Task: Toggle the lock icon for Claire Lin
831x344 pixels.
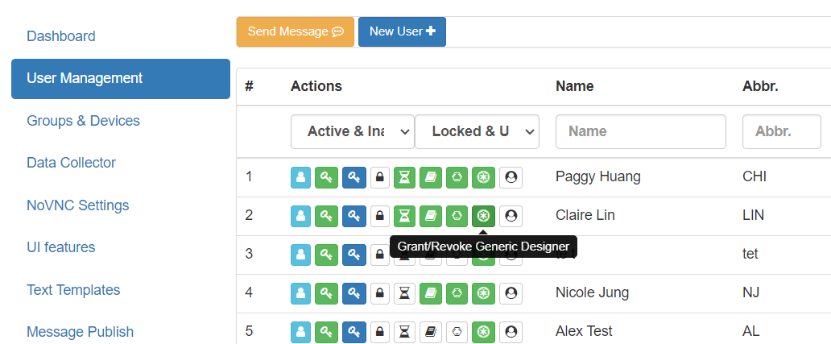Action: tap(380, 215)
